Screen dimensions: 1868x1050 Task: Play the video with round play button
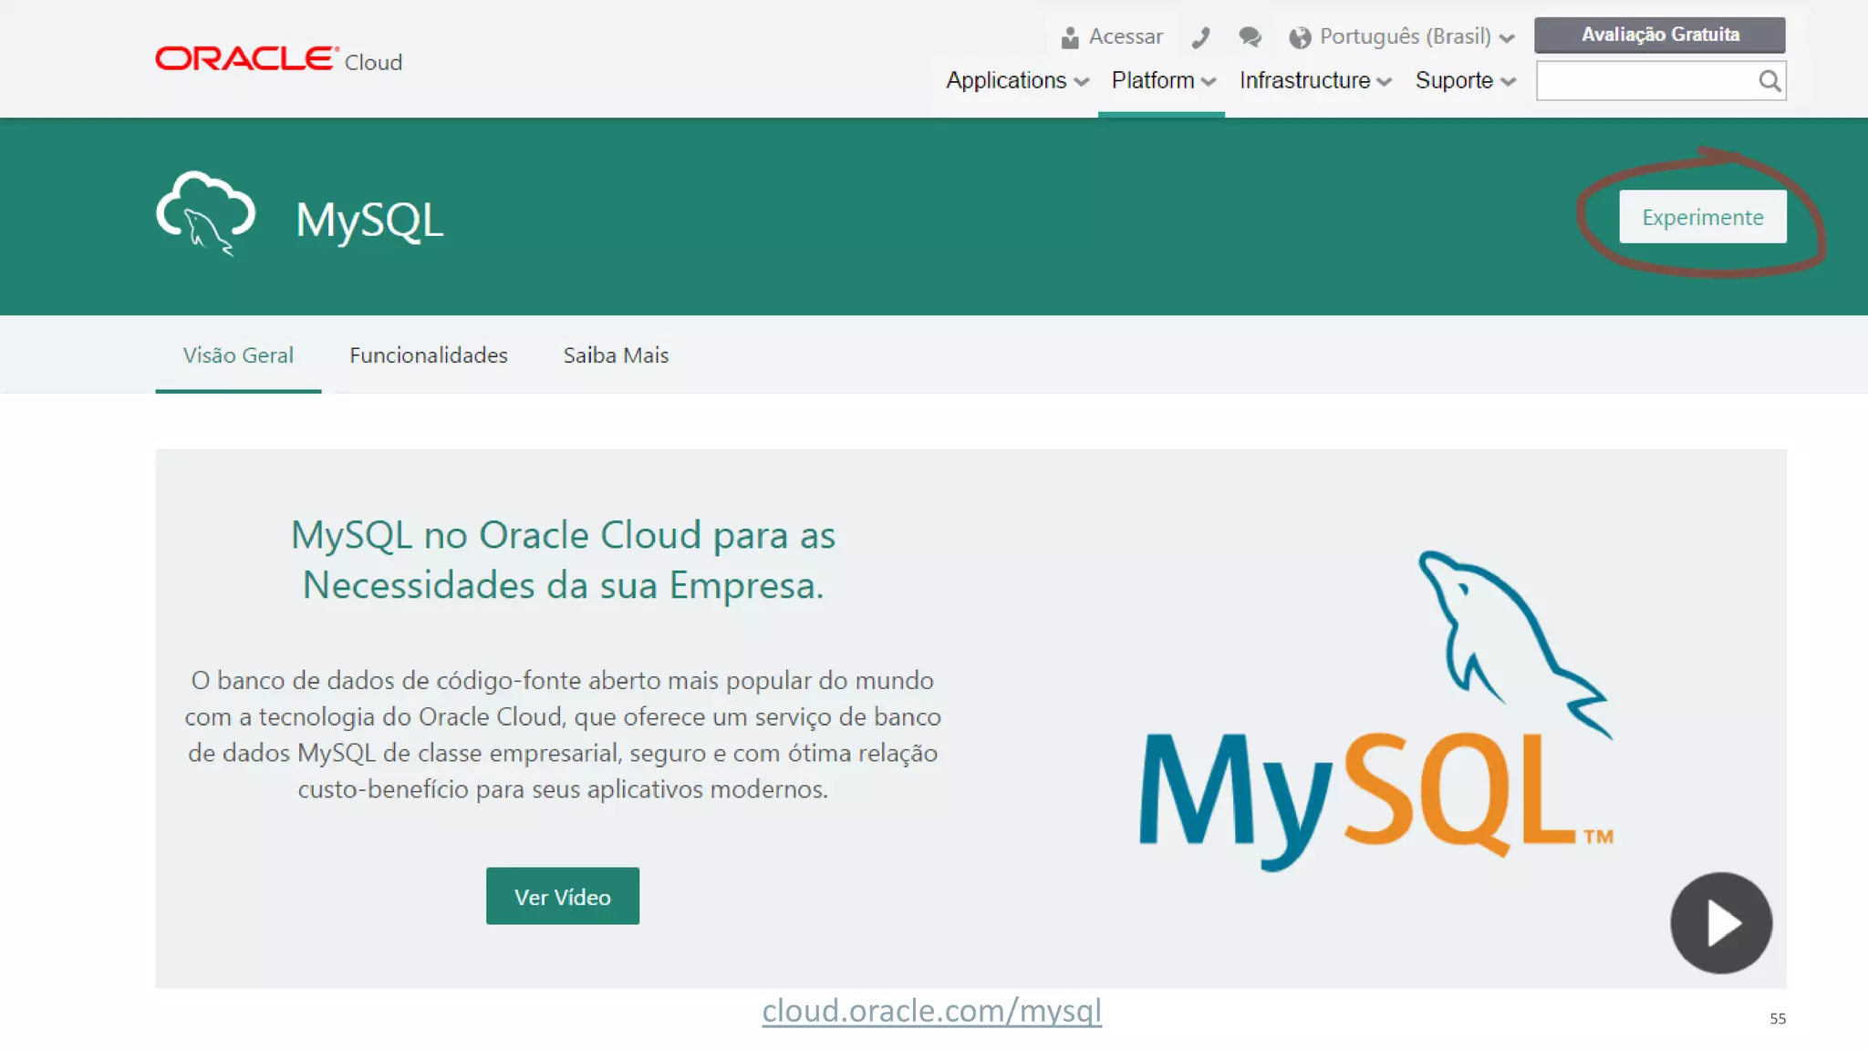[1721, 923]
